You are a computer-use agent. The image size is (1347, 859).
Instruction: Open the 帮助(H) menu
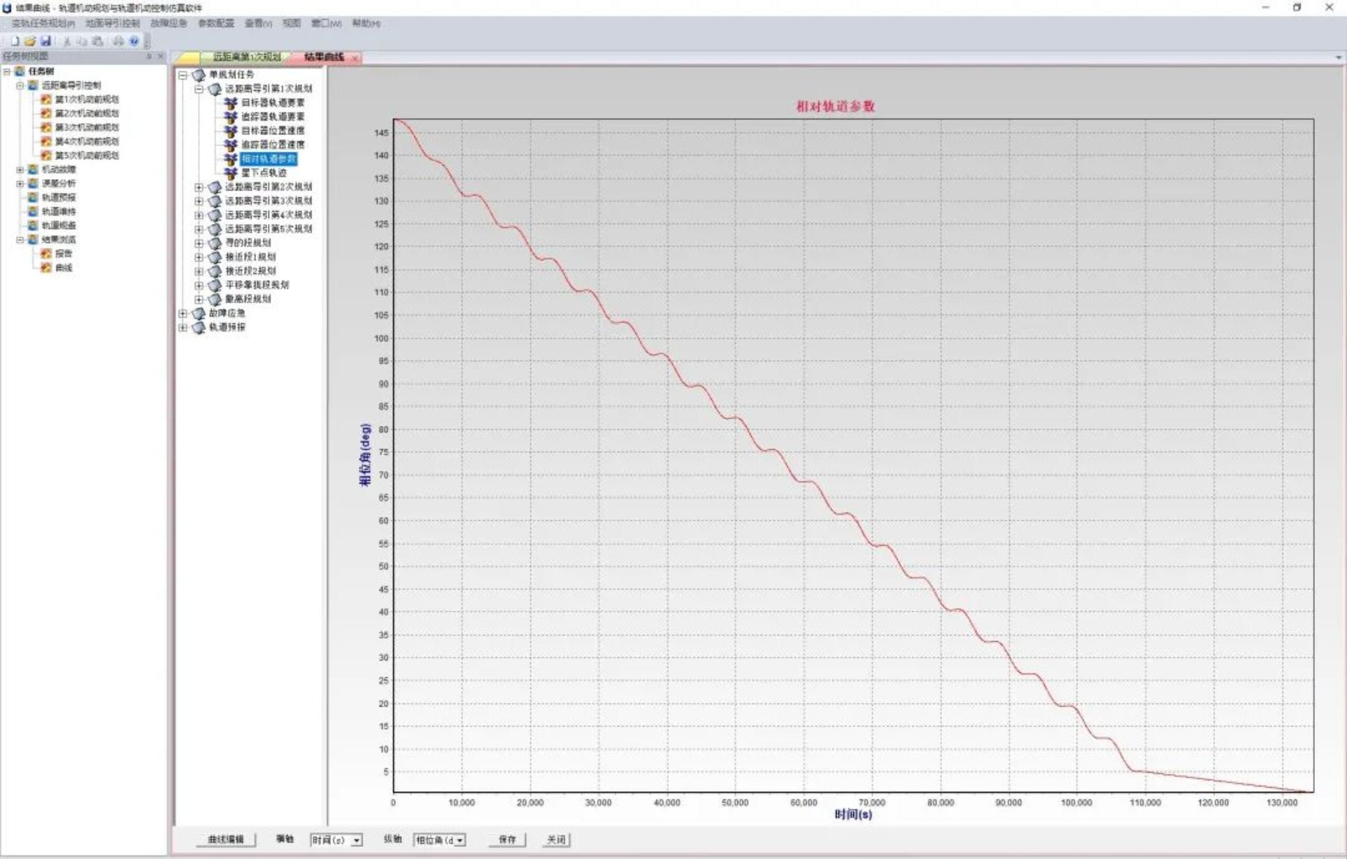click(366, 24)
